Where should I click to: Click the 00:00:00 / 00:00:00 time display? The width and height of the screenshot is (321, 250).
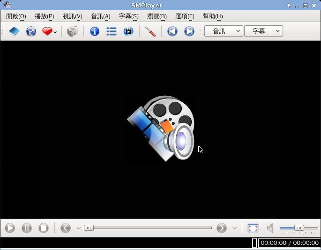click(x=290, y=243)
